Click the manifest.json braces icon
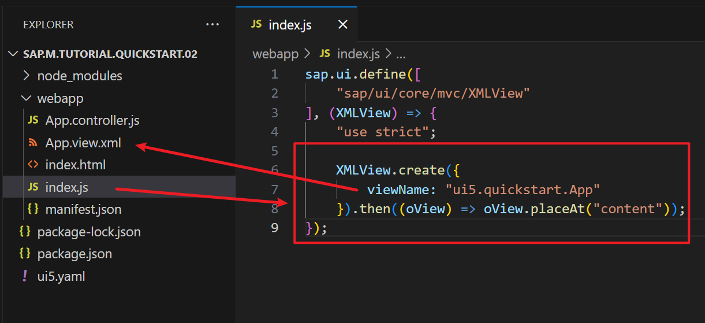This screenshot has width=705, height=323. [x=33, y=209]
